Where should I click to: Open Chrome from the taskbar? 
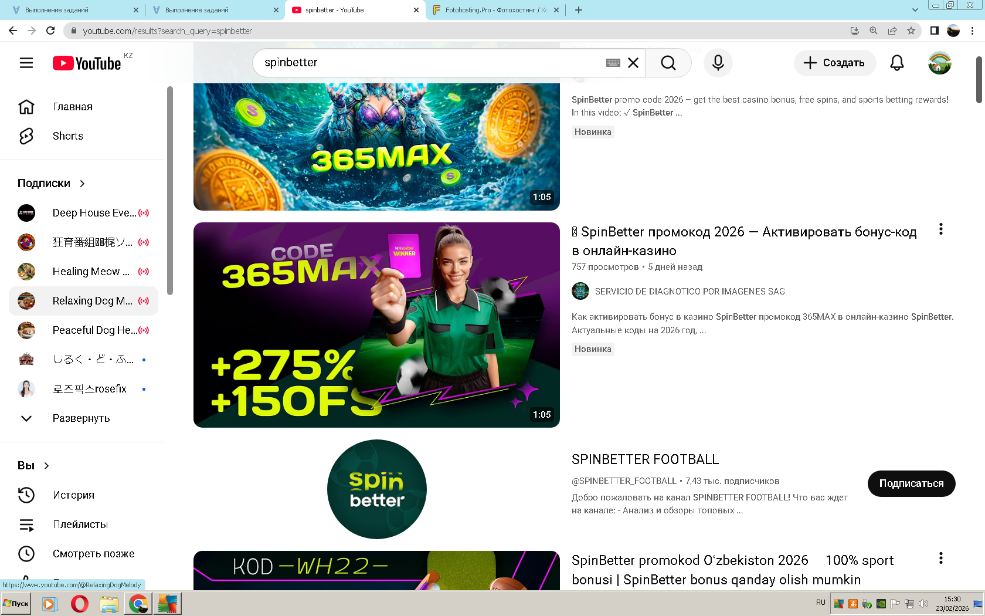(x=138, y=604)
